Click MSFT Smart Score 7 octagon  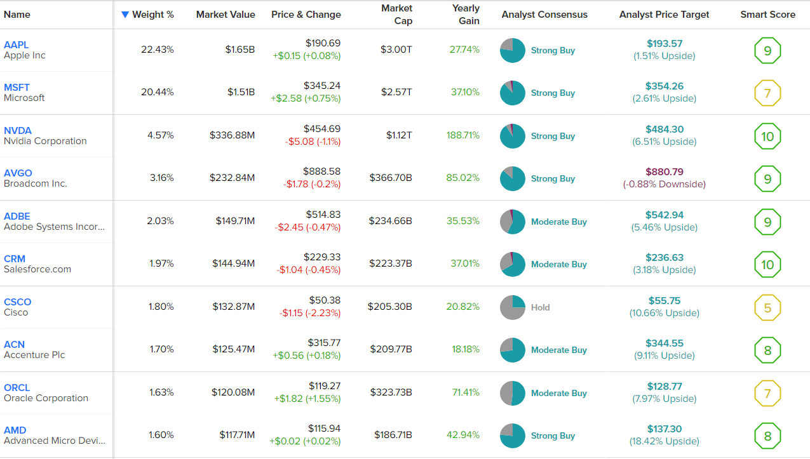point(767,93)
